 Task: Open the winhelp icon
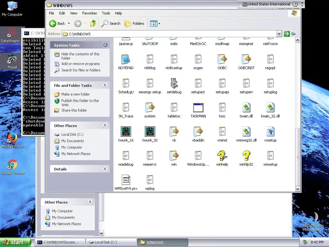[x=222, y=156]
